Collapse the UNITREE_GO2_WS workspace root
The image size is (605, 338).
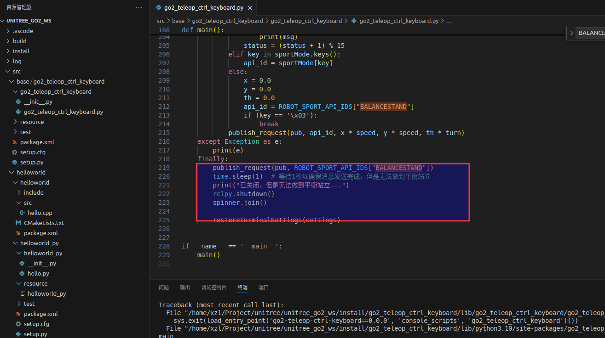pyautogui.click(x=3, y=21)
